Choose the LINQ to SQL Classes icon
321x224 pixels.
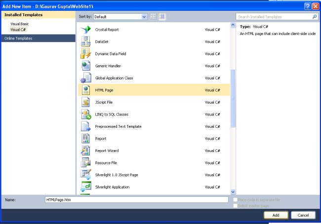coord(86,114)
